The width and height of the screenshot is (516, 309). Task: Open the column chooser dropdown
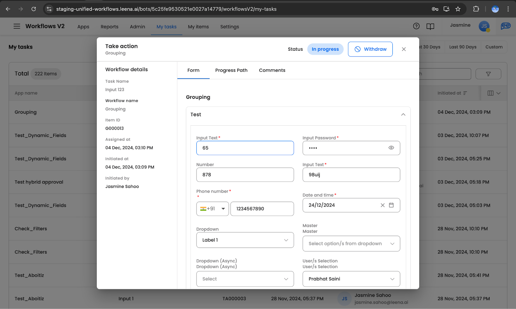494,93
